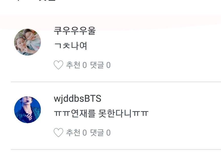This screenshot has height=166, width=221.
Task: Tap the divider line between the two comments
Action: [116, 82]
